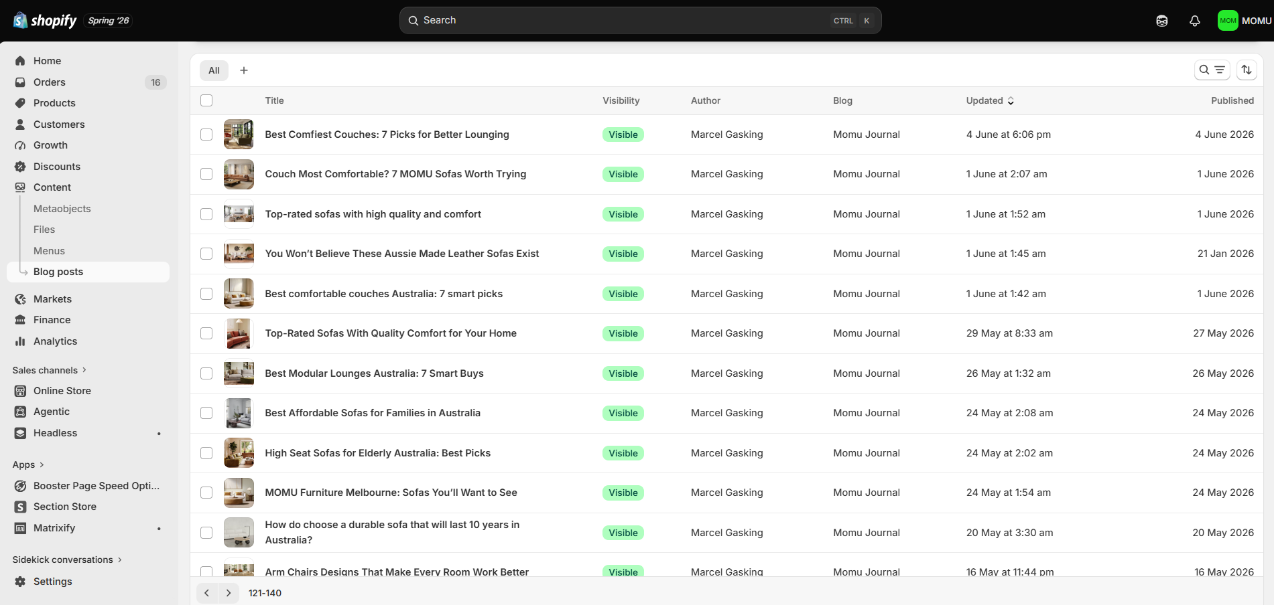Expand the Sales channels section

coord(50,370)
